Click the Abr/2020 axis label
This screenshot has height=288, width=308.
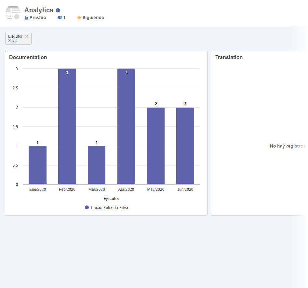point(126,190)
